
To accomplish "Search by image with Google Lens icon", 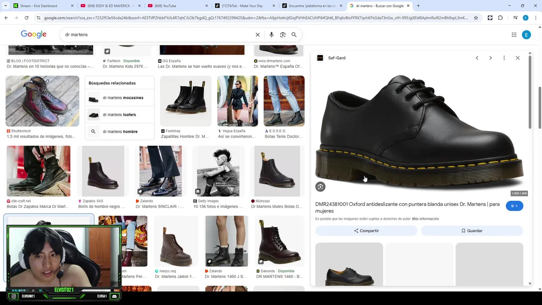I will point(283,35).
